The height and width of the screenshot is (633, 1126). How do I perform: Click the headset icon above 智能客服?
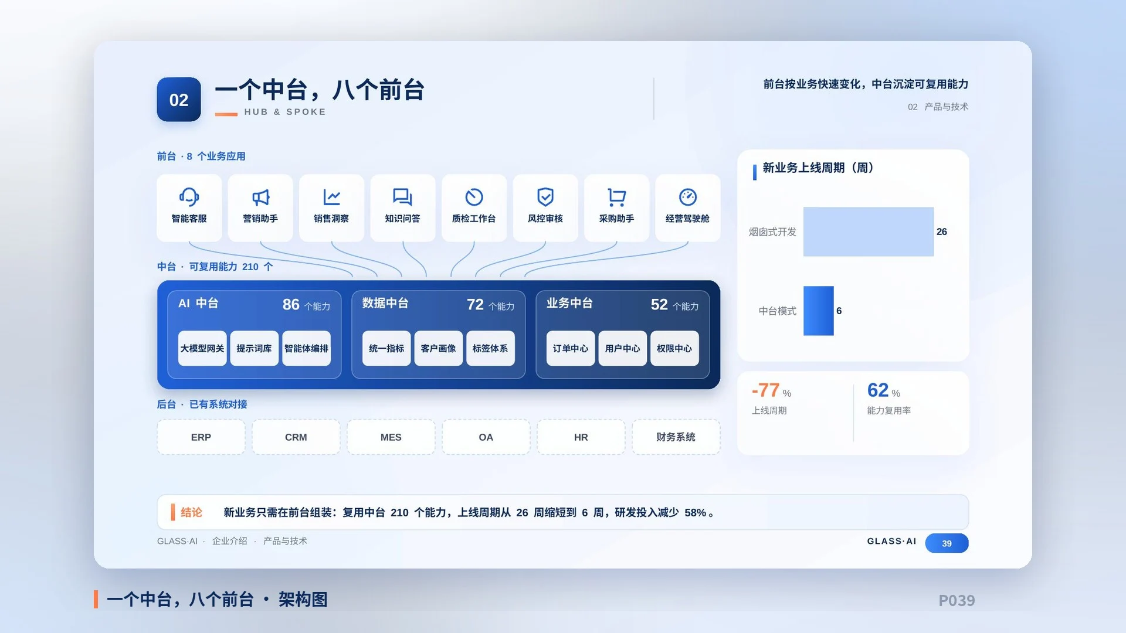[x=189, y=197]
